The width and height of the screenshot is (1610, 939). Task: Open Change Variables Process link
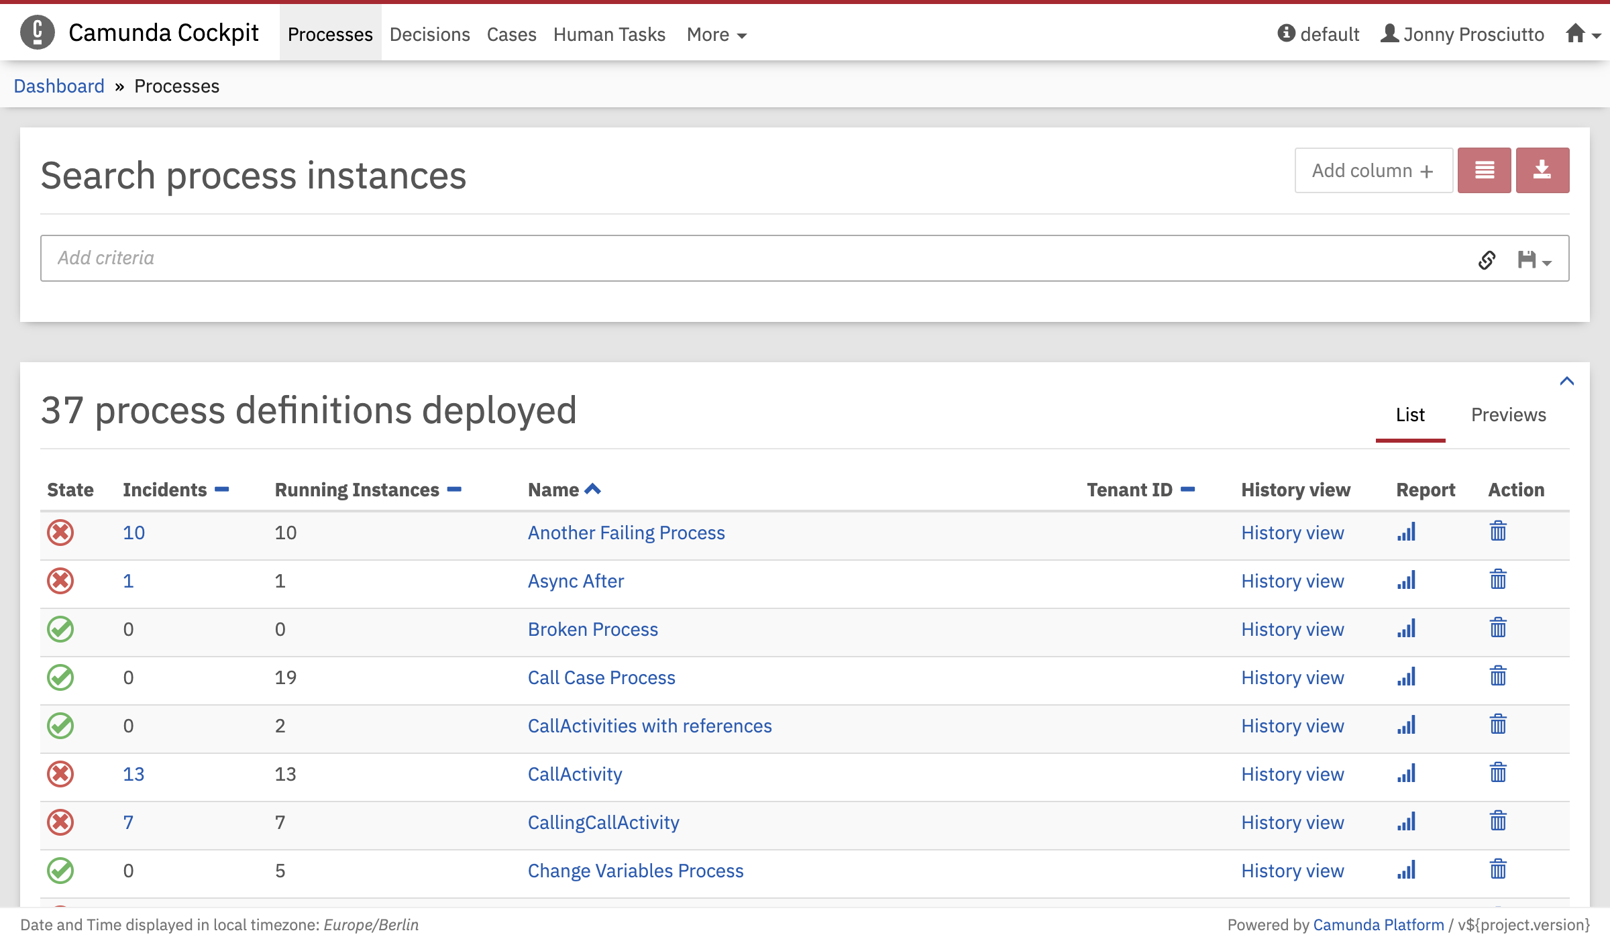click(635, 871)
